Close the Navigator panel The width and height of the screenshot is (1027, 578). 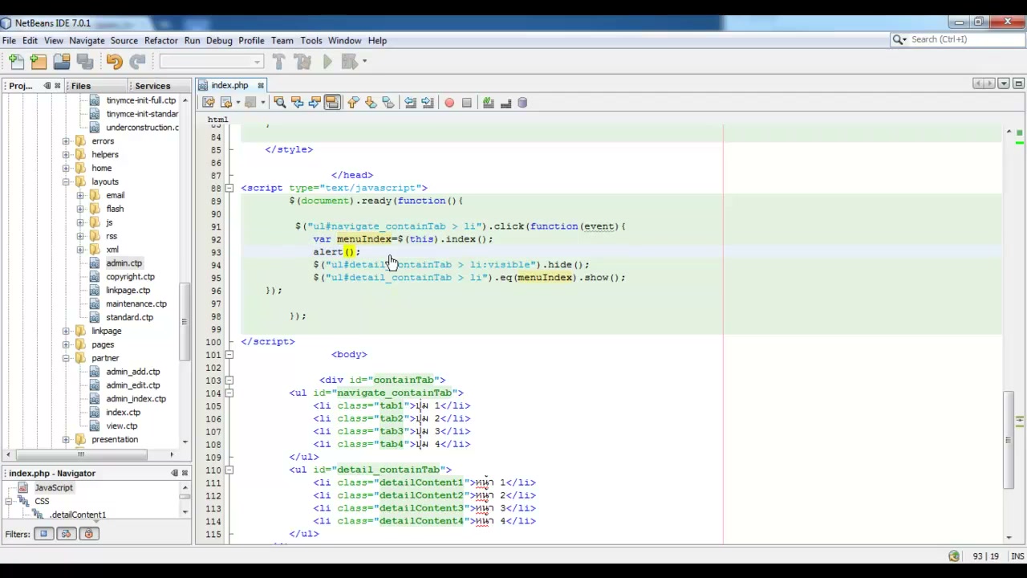pyautogui.click(x=185, y=474)
